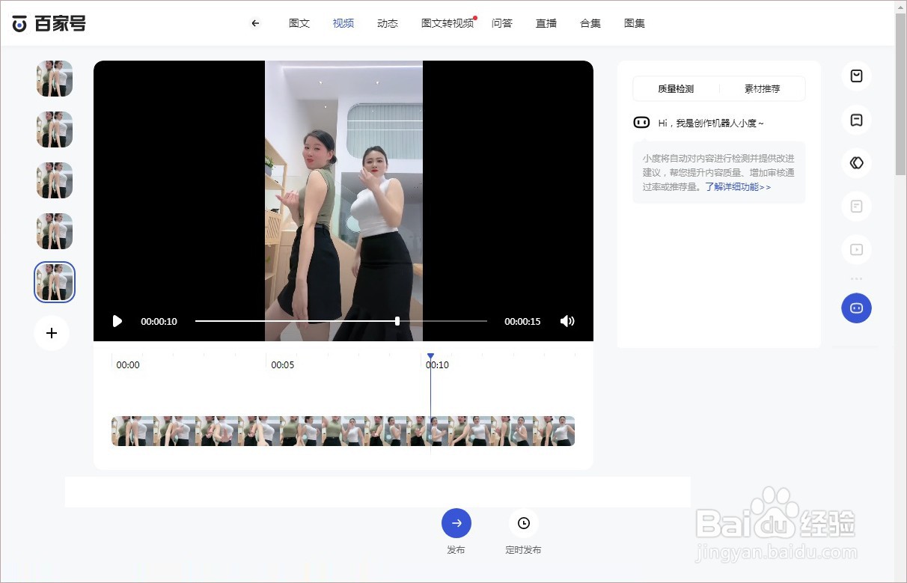Click the blue 发布 arrow button

click(456, 523)
